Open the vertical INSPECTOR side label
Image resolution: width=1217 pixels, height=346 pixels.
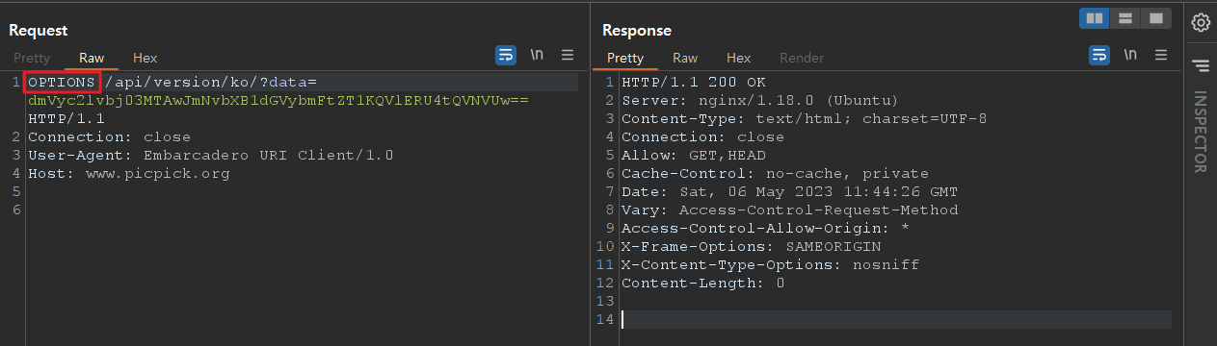point(1201,132)
